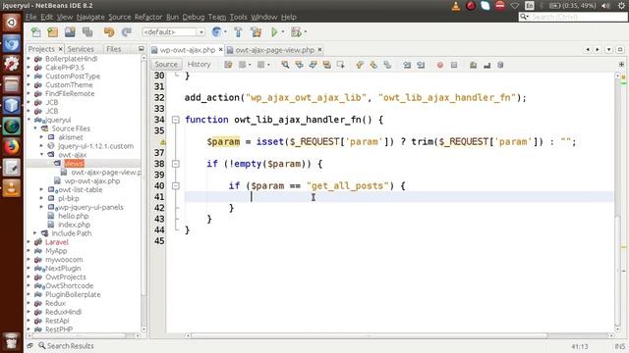Screen dimensions: 629x353
Task: Open Firefox from the Ubuntu launcher
Action: pos(11,146)
